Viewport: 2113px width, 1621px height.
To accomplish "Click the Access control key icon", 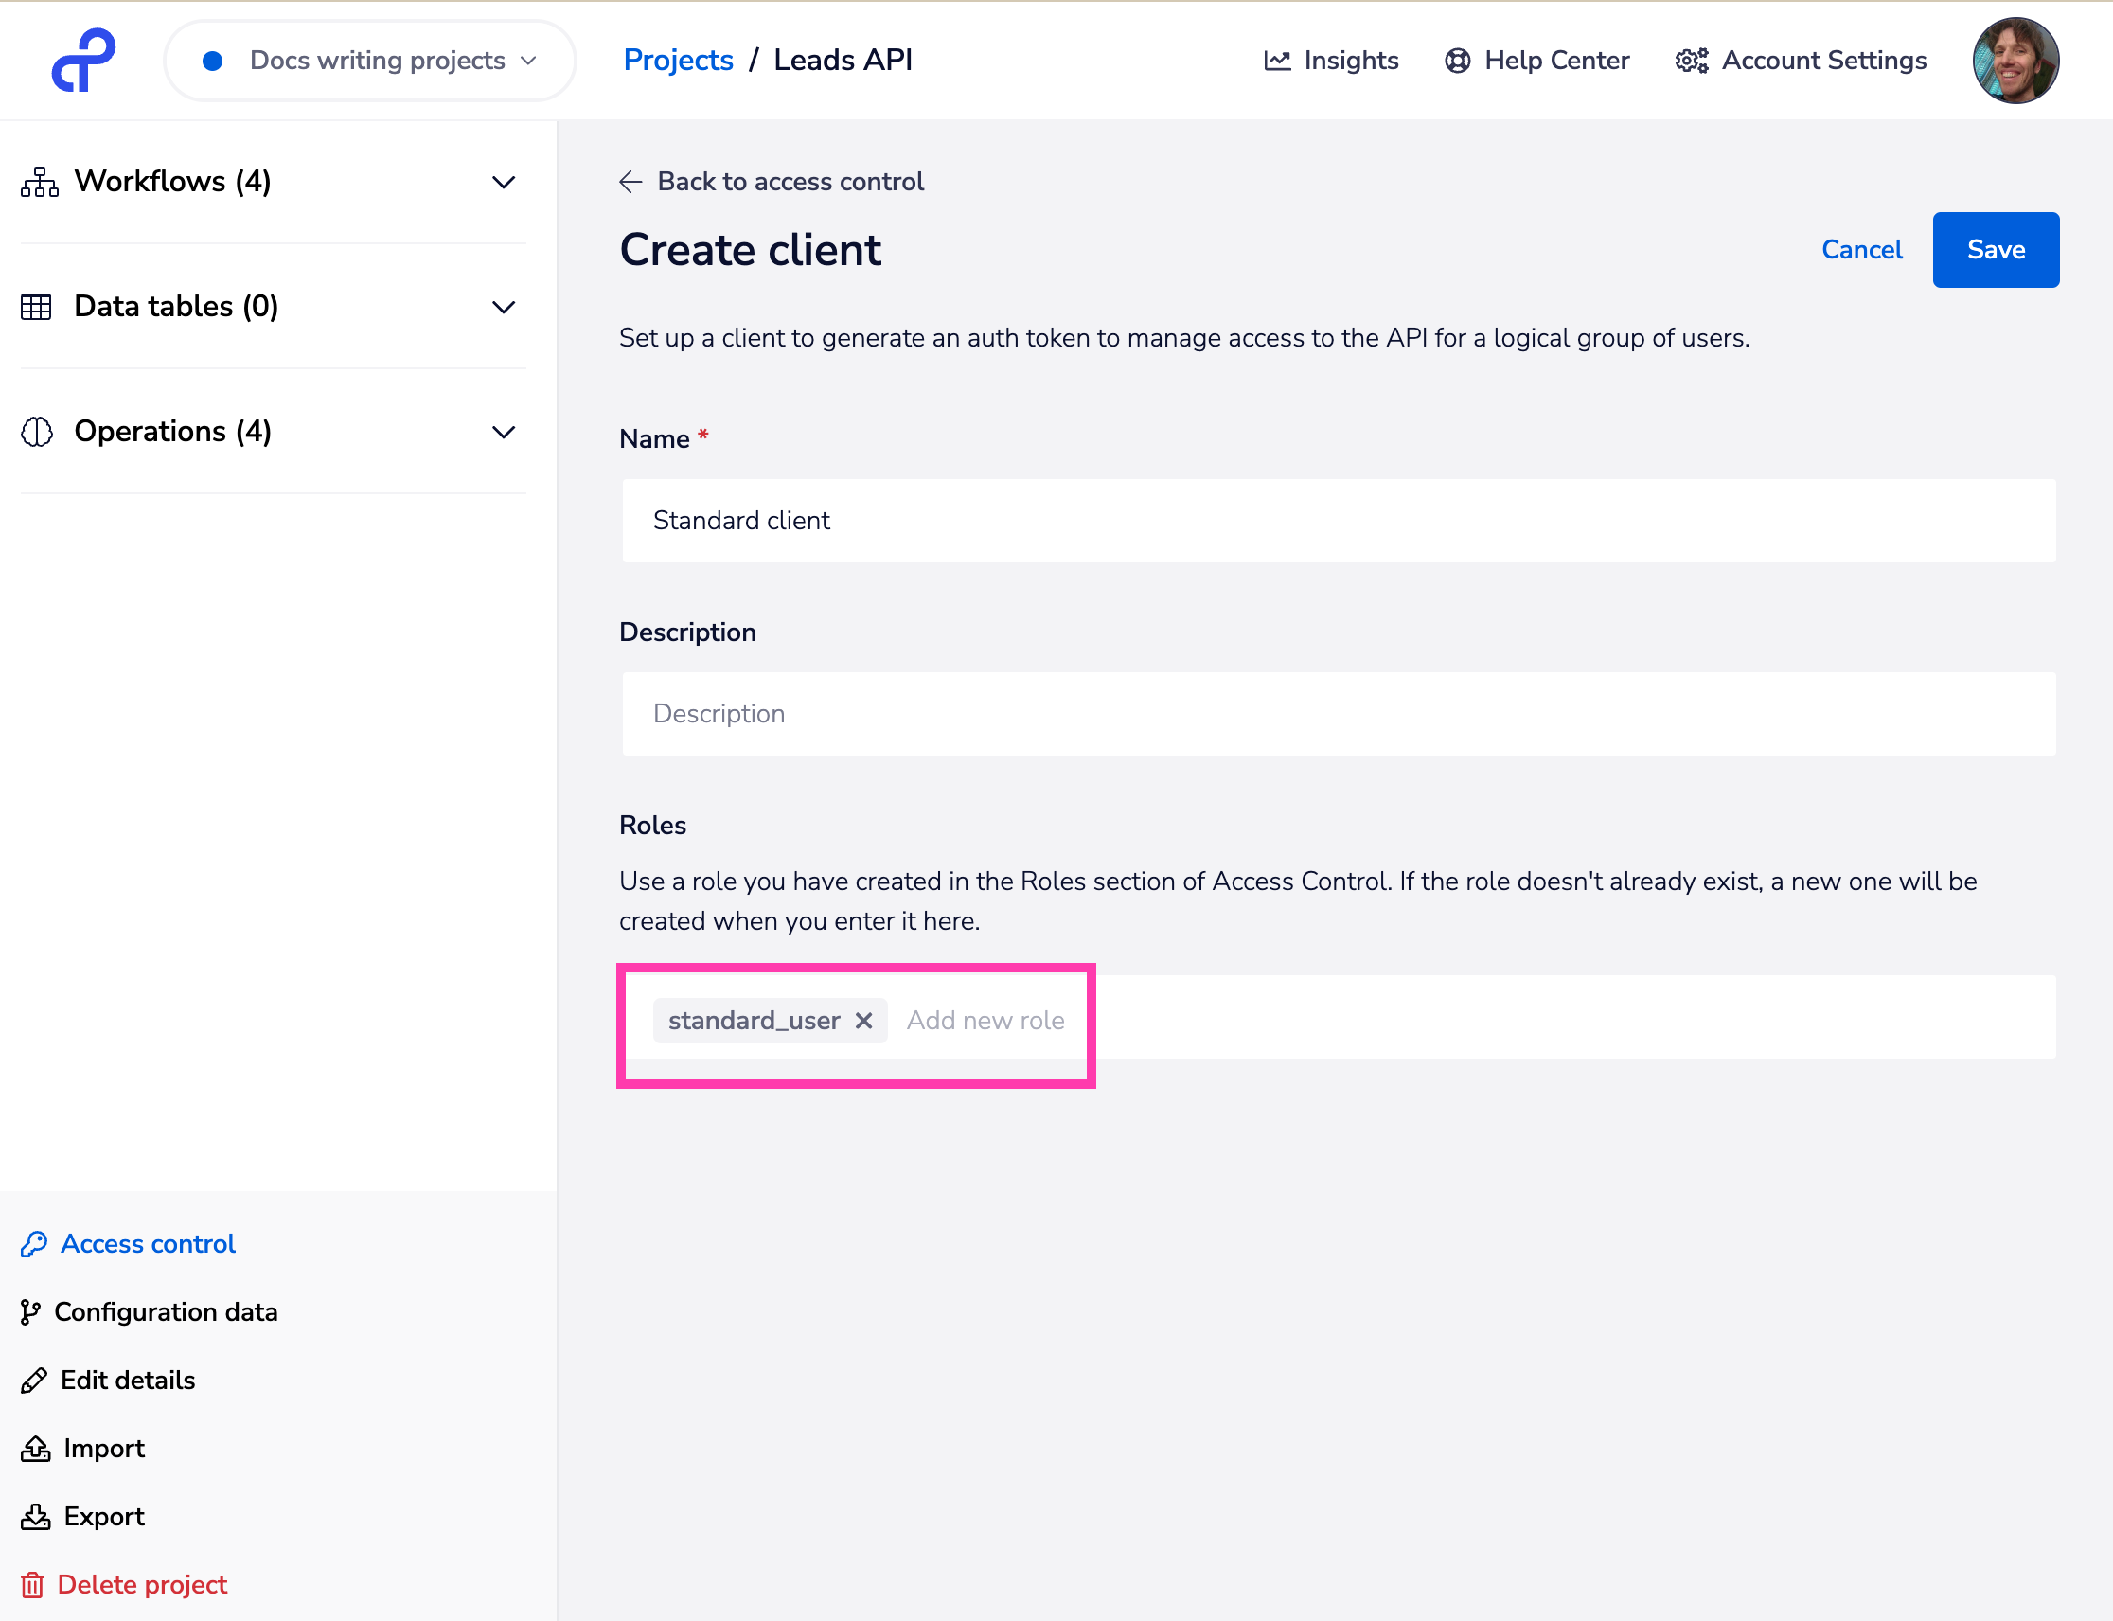I will click(35, 1244).
